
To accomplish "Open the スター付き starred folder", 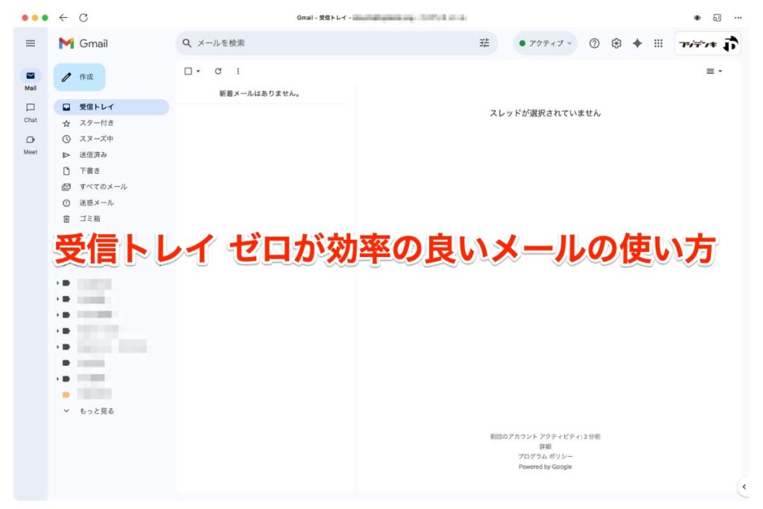I will (x=112, y=123).
